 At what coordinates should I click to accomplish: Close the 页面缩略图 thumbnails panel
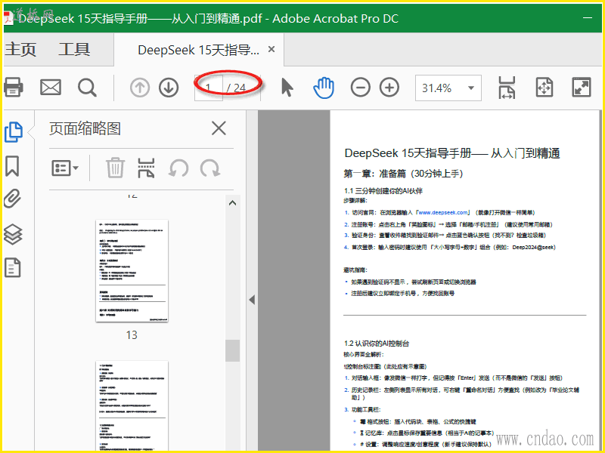coord(219,128)
